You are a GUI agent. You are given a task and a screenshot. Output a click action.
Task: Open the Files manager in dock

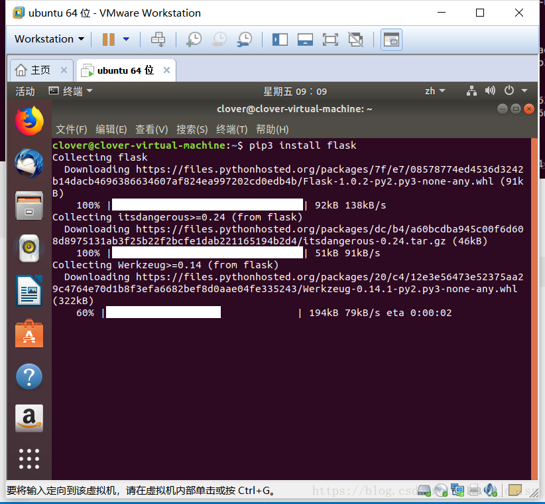pyautogui.click(x=29, y=205)
